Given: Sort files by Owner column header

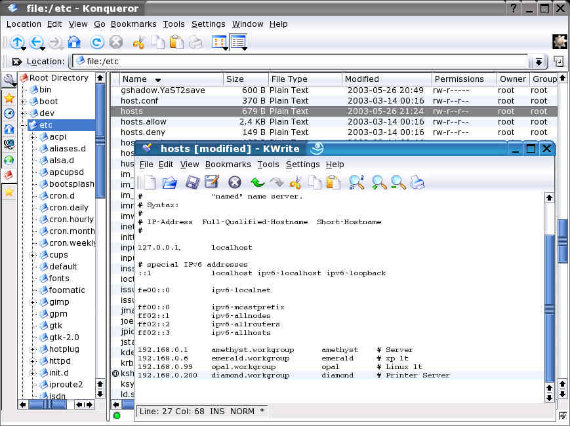Looking at the screenshot, I should [513, 79].
